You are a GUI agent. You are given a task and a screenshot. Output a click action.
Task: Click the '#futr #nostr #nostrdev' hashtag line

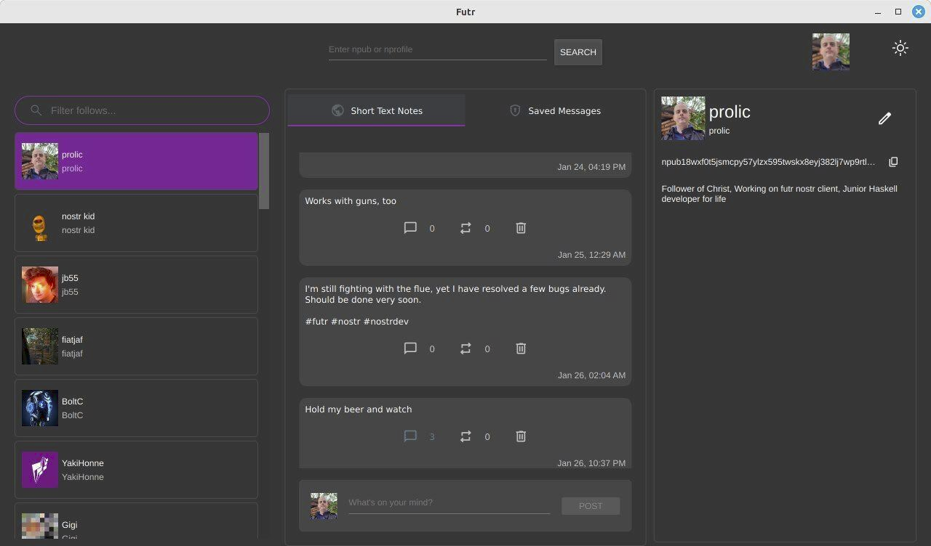pos(356,322)
